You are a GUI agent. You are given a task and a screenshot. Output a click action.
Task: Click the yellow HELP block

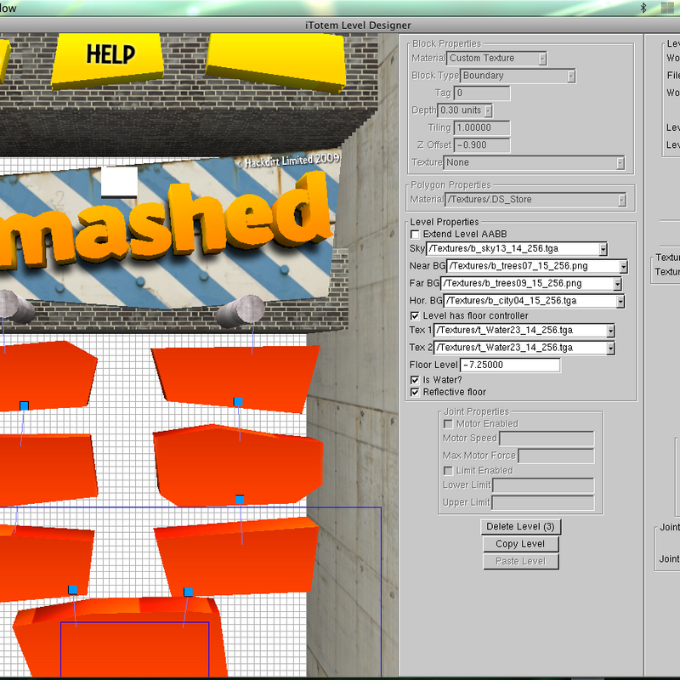108,59
